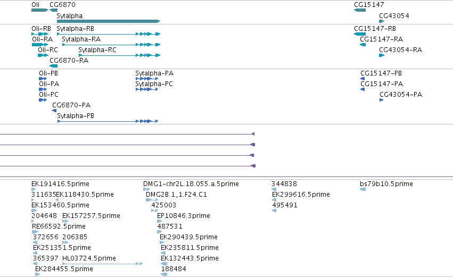
Task: Select the Sytalpha-PB protein line
Action: point(108,121)
